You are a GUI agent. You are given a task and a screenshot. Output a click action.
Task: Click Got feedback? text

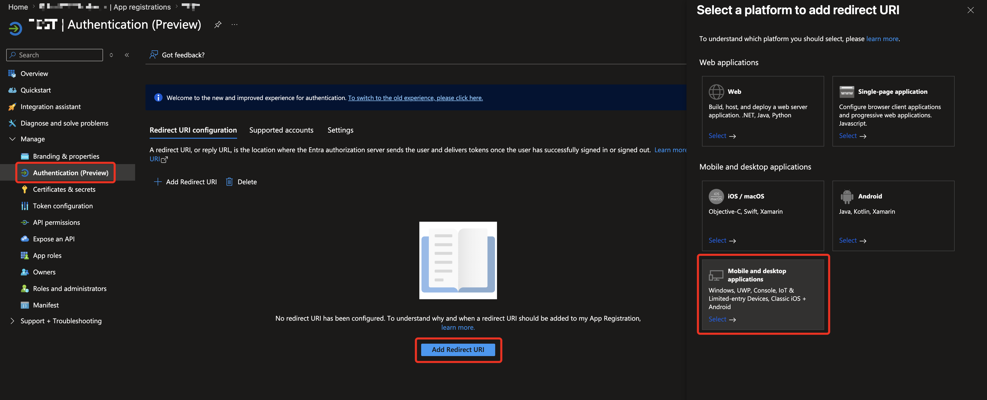click(183, 55)
